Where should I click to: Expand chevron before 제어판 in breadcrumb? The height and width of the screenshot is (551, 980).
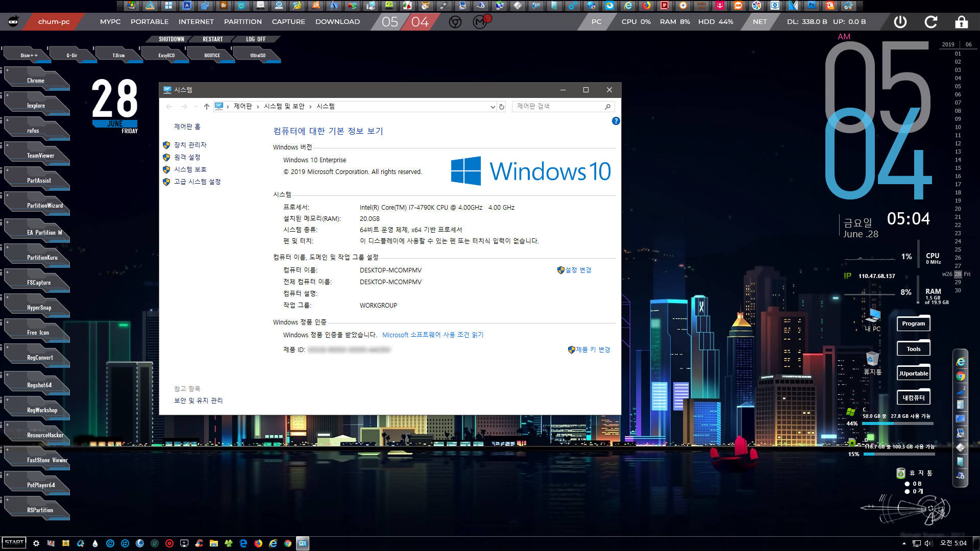click(x=228, y=107)
